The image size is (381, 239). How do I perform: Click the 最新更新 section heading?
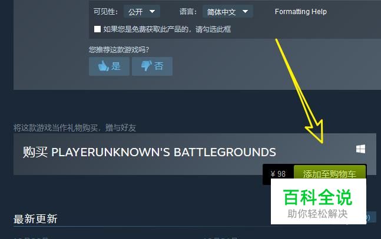coord(35,219)
